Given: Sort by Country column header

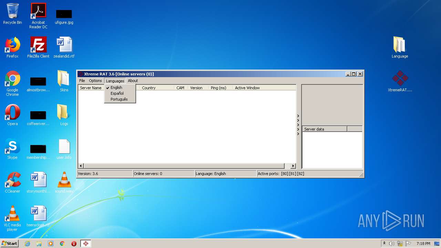Looking at the screenshot, I should pos(157,88).
